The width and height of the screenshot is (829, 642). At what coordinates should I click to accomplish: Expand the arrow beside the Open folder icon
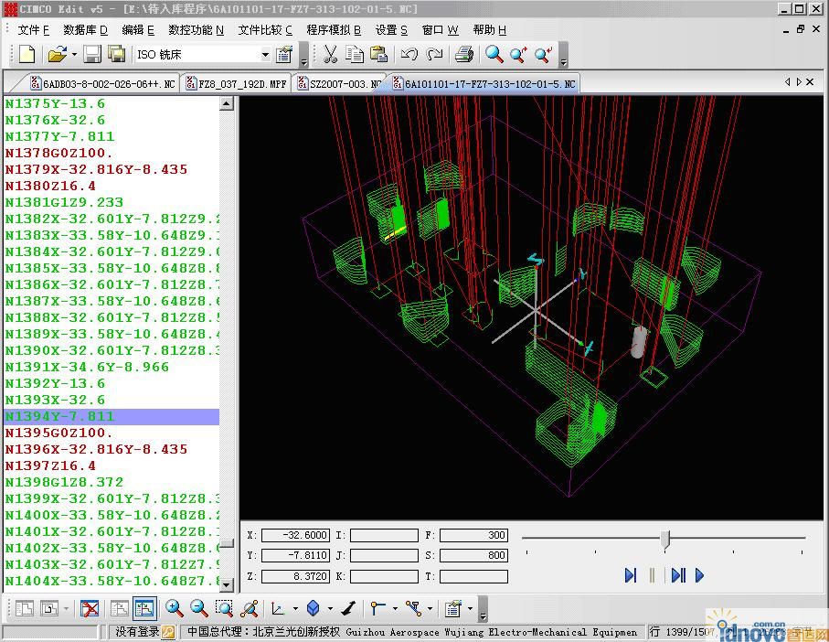point(74,55)
